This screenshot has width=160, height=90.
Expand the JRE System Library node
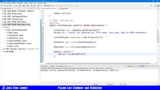(x=3, y=49)
